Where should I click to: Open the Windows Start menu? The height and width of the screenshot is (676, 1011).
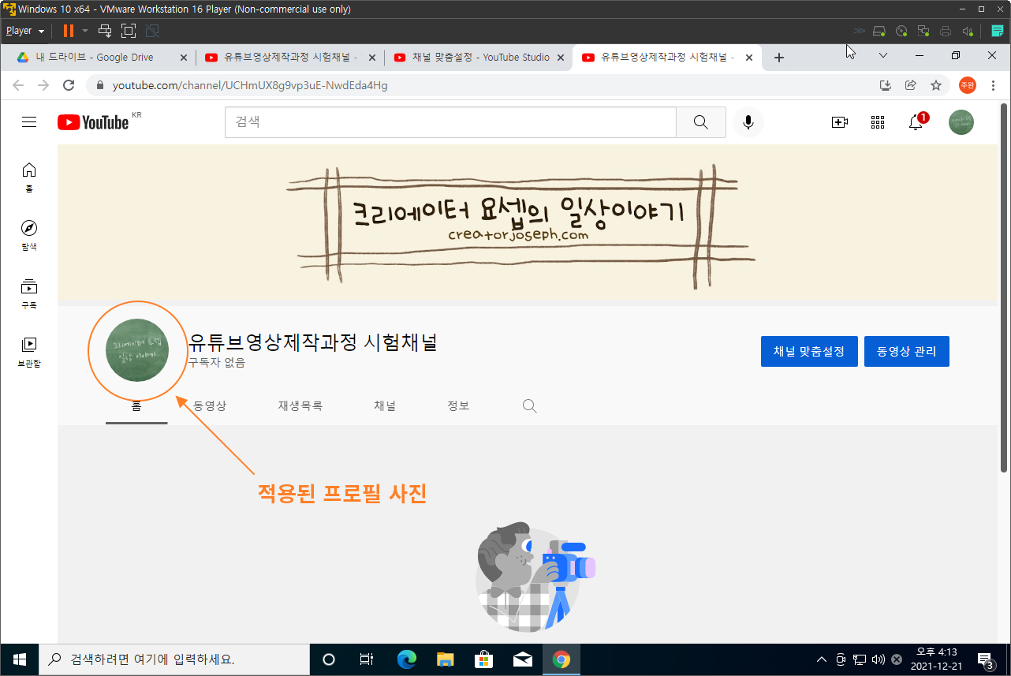tap(19, 659)
